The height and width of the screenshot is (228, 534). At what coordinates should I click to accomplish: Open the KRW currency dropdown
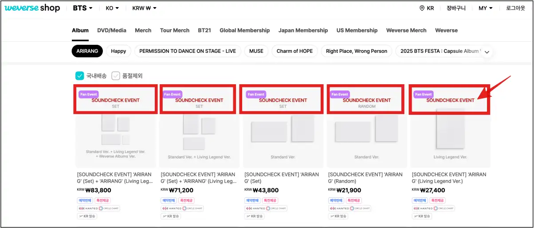pyautogui.click(x=145, y=8)
